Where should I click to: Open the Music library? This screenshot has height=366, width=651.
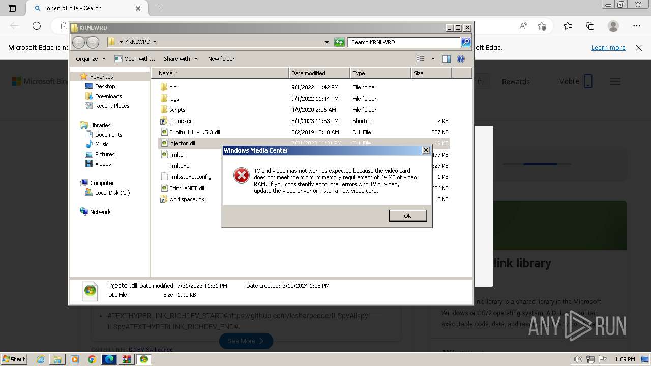[102, 144]
